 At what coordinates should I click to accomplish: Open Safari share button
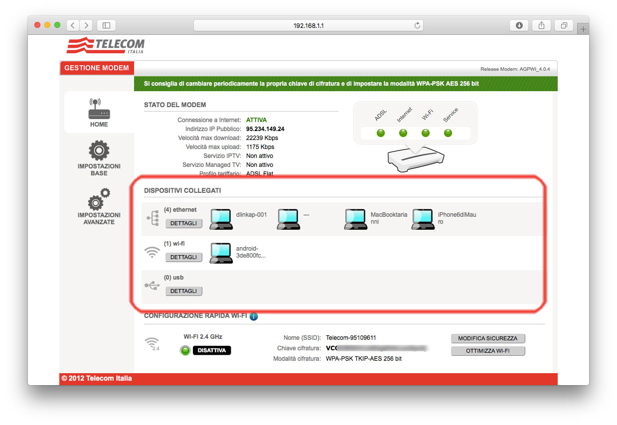541,25
